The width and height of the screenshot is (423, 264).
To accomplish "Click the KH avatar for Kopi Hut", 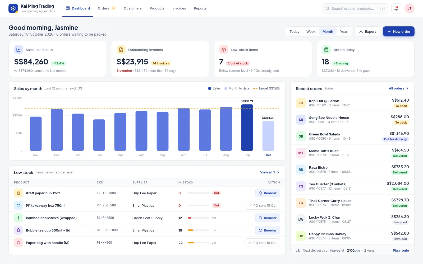I will point(301,103).
